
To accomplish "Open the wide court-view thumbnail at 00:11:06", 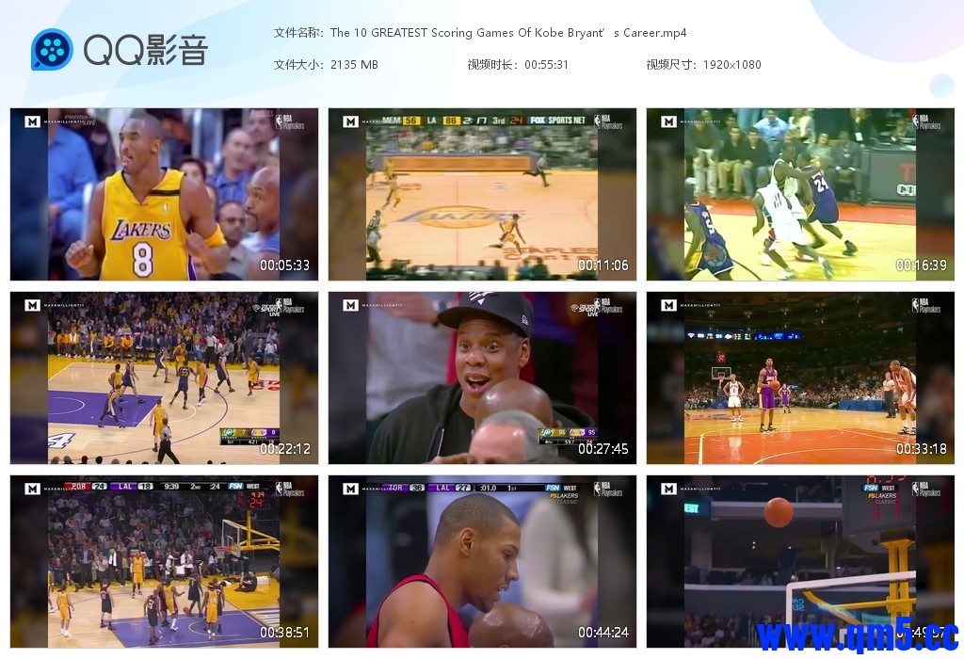I will coord(482,194).
